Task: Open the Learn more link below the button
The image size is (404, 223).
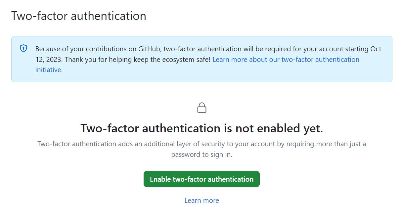Action: click(202, 201)
